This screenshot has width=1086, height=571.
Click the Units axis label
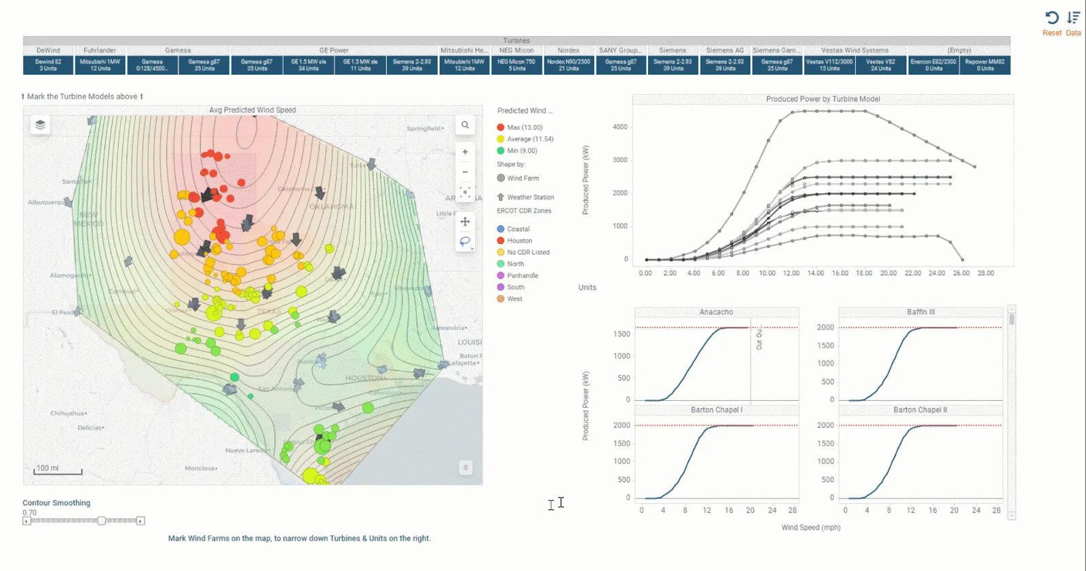[x=587, y=288]
